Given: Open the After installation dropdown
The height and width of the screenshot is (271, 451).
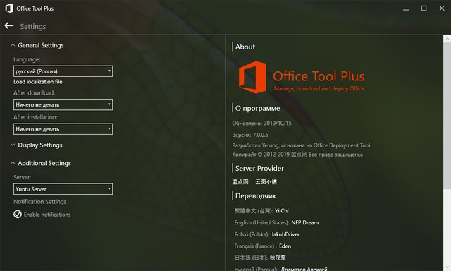Looking at the screenshot, I should tap(63, 129).
